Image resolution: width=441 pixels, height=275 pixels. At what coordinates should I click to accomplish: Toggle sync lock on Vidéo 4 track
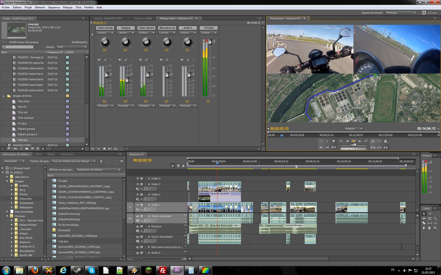142,178
